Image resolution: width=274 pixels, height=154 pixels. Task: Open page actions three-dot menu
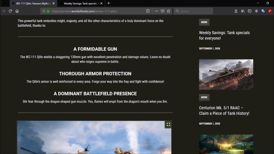point(156,11)
